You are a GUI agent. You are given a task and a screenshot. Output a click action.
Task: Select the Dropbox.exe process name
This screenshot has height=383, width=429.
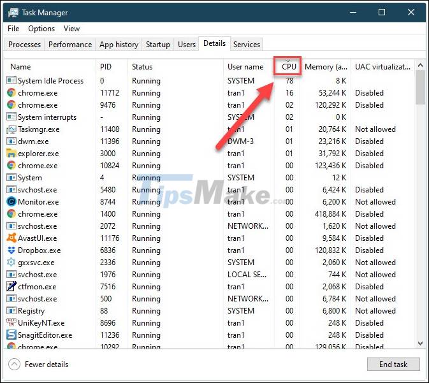click(39, 250)
